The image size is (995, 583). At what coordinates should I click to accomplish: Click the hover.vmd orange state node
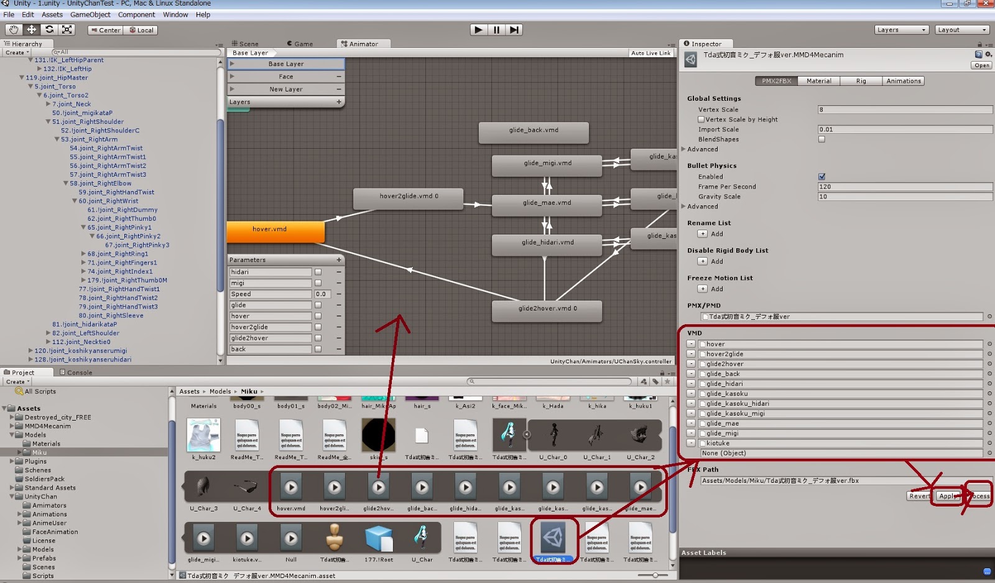click(x=275, y=231)
